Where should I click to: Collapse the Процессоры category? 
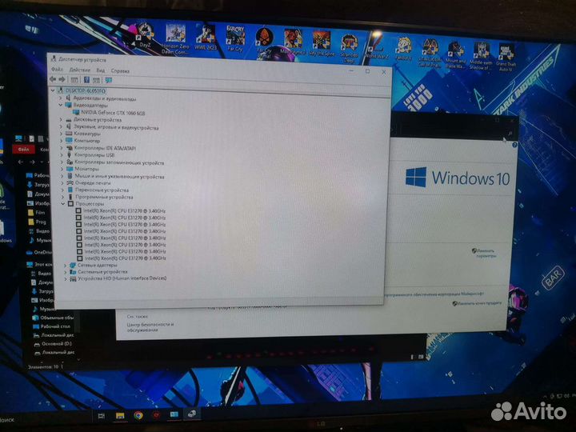click(63, 203)
